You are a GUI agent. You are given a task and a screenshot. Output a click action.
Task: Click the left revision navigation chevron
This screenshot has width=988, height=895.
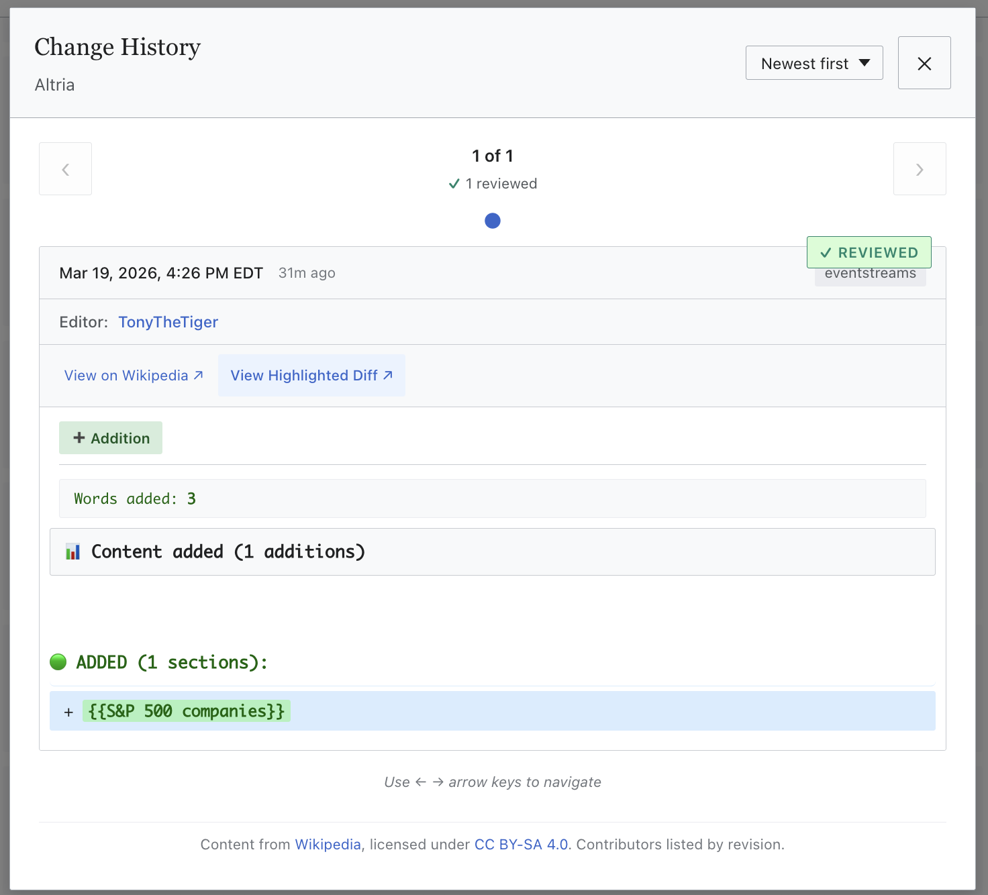pos(65,168)
